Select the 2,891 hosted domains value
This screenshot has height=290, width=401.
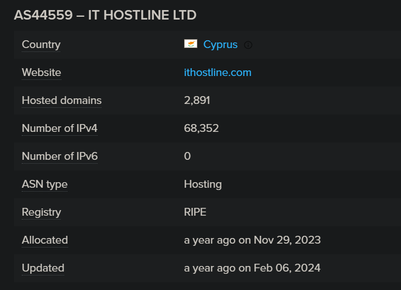[x=197, y=101]
